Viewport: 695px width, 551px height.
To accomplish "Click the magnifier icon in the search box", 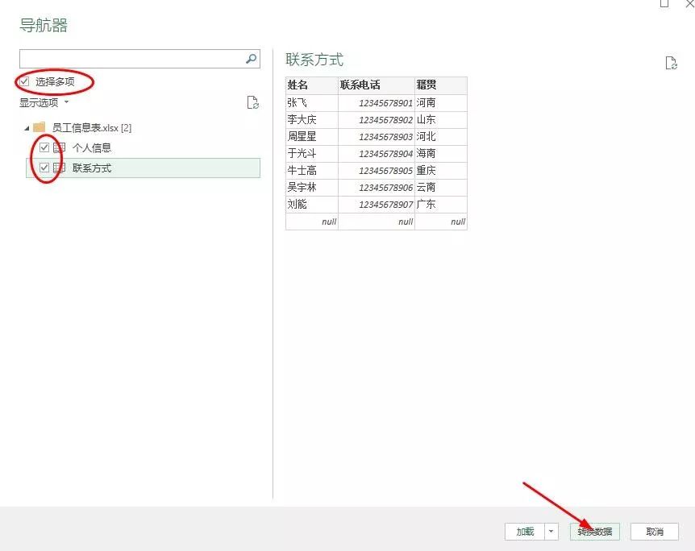I will pyautogui.click(x=251, y=58).
